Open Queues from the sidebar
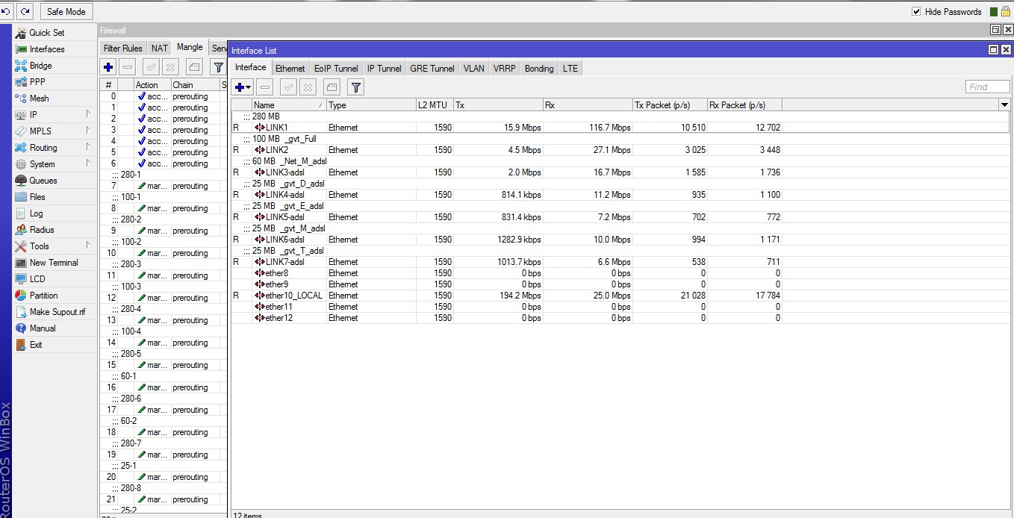The width and height of the screenshot is (1014, 518). (x=43, y=181)
